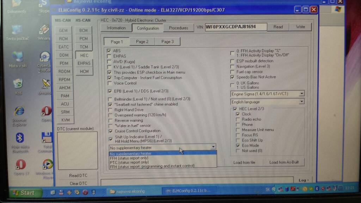The image size is (361, 203).
Task: Open the English language dropdown
Action: (301, 102)
